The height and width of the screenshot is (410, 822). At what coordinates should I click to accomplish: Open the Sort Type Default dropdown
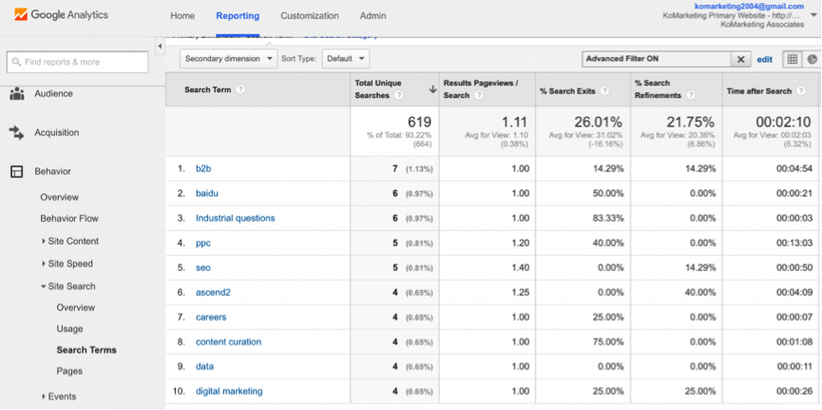tap(346, 59)
